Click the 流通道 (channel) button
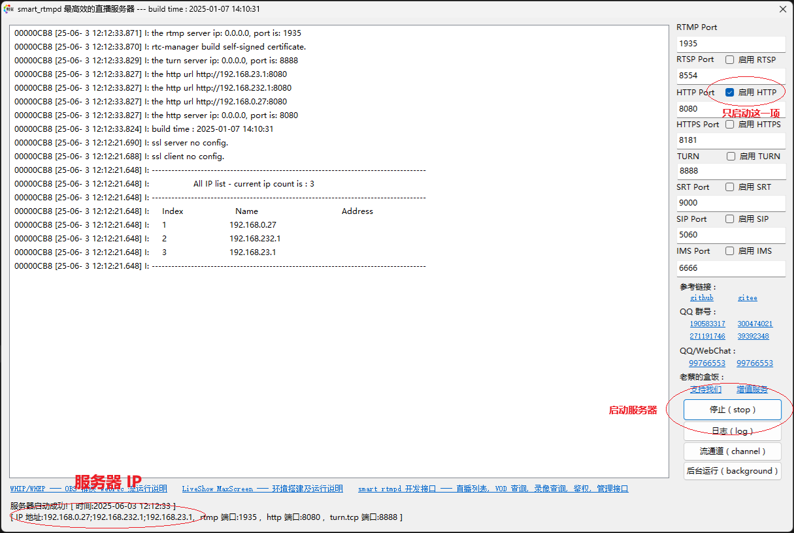Screen dimensions: 794x533 coord(733,451)
